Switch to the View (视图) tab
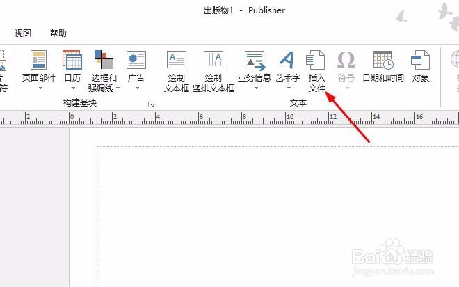The image size is (459, 287). coord(23,33)
